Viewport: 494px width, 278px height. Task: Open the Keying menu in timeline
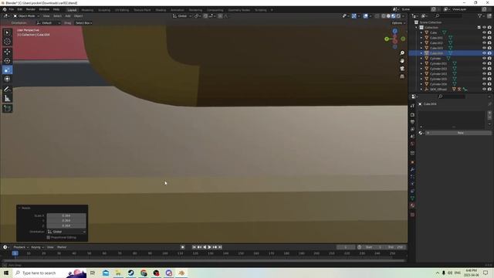coord(37,247)
